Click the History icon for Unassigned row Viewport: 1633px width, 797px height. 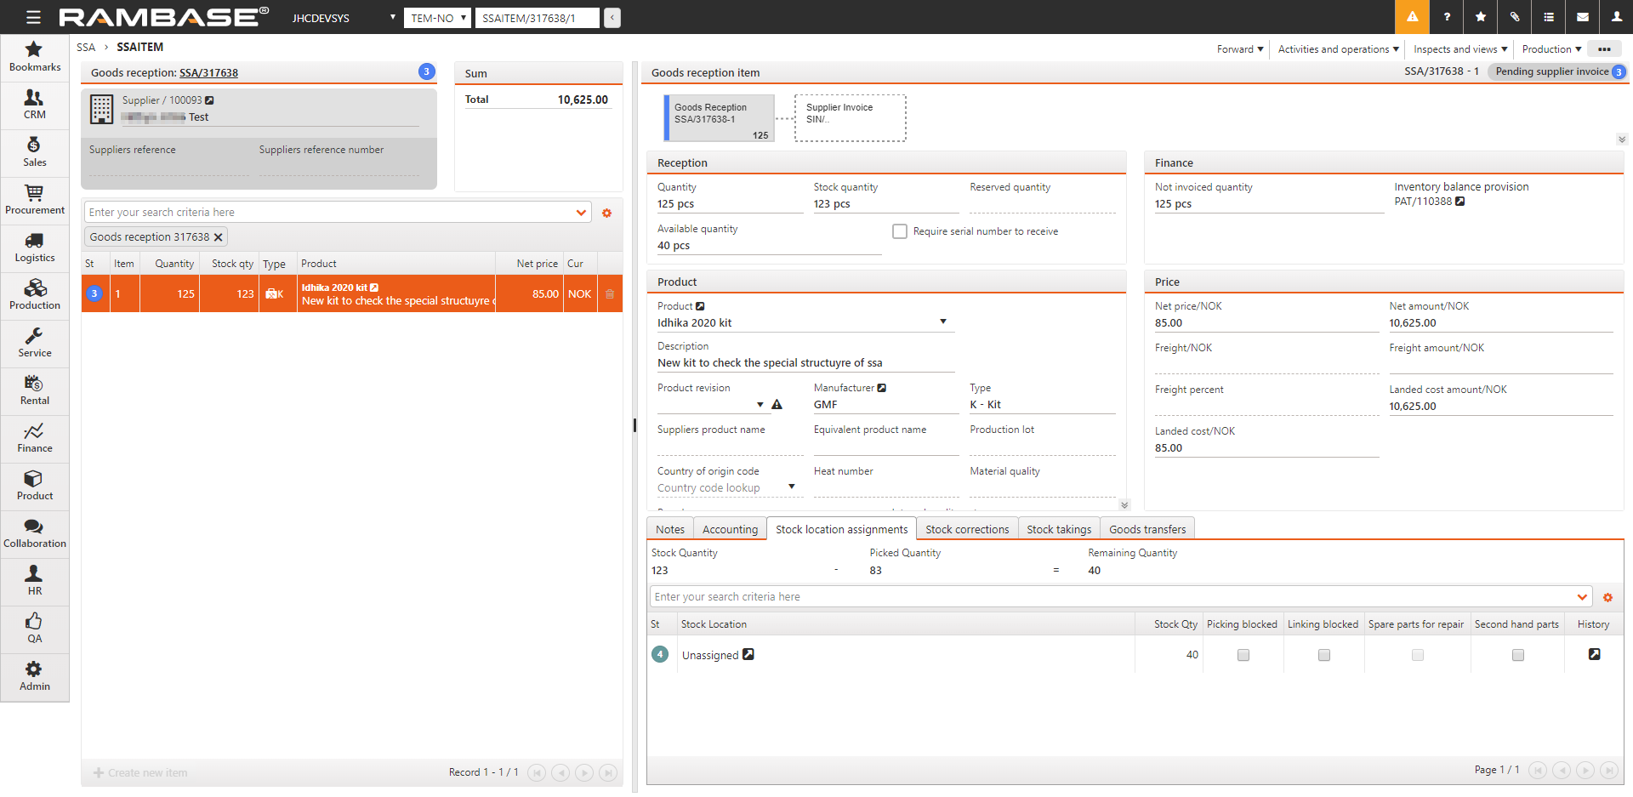pos(1594,654)
